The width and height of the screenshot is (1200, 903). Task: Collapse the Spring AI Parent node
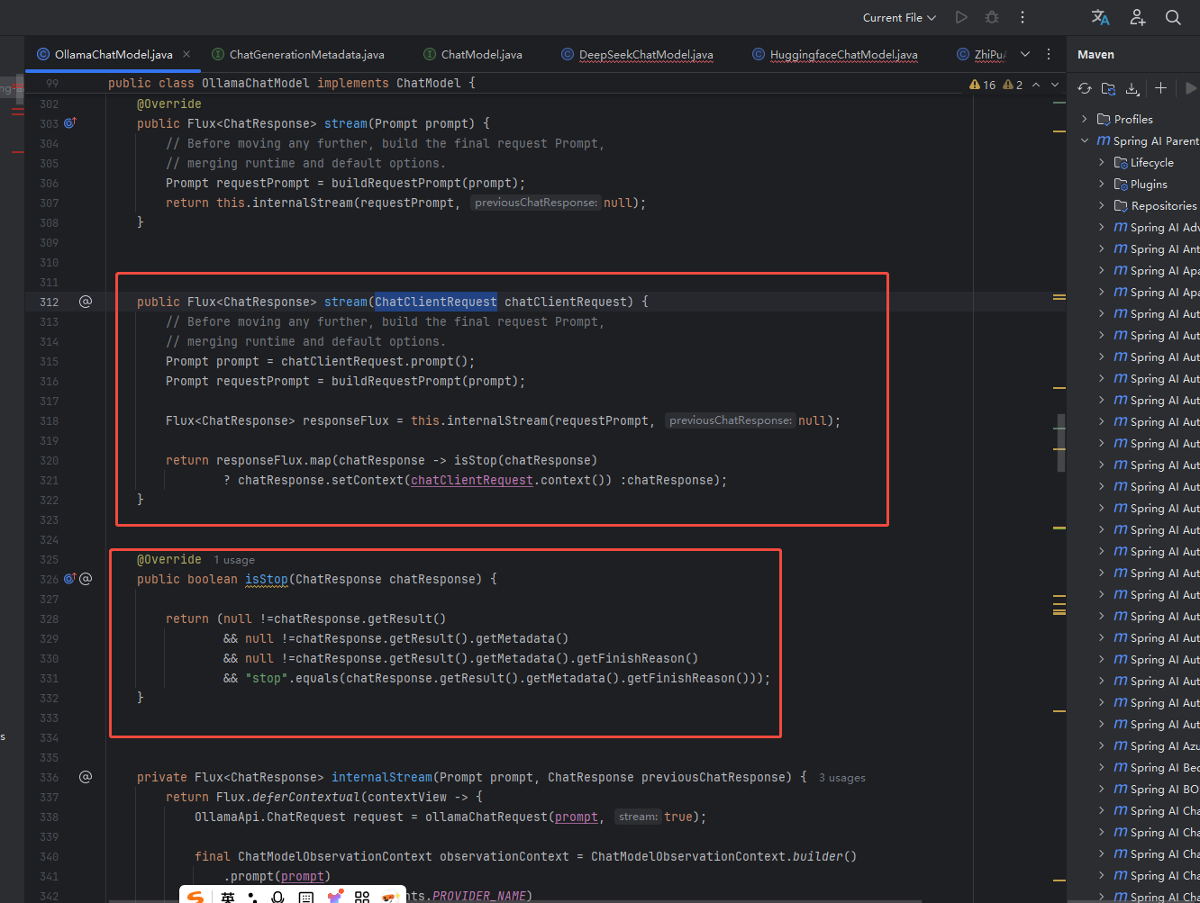coord(1085,140)
